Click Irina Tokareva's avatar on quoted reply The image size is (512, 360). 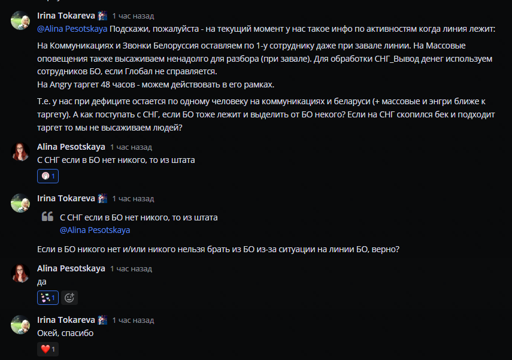(20, 203)
